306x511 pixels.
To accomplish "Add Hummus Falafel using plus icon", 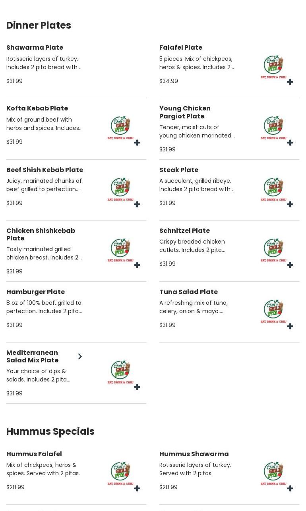I will pos(137,488).
